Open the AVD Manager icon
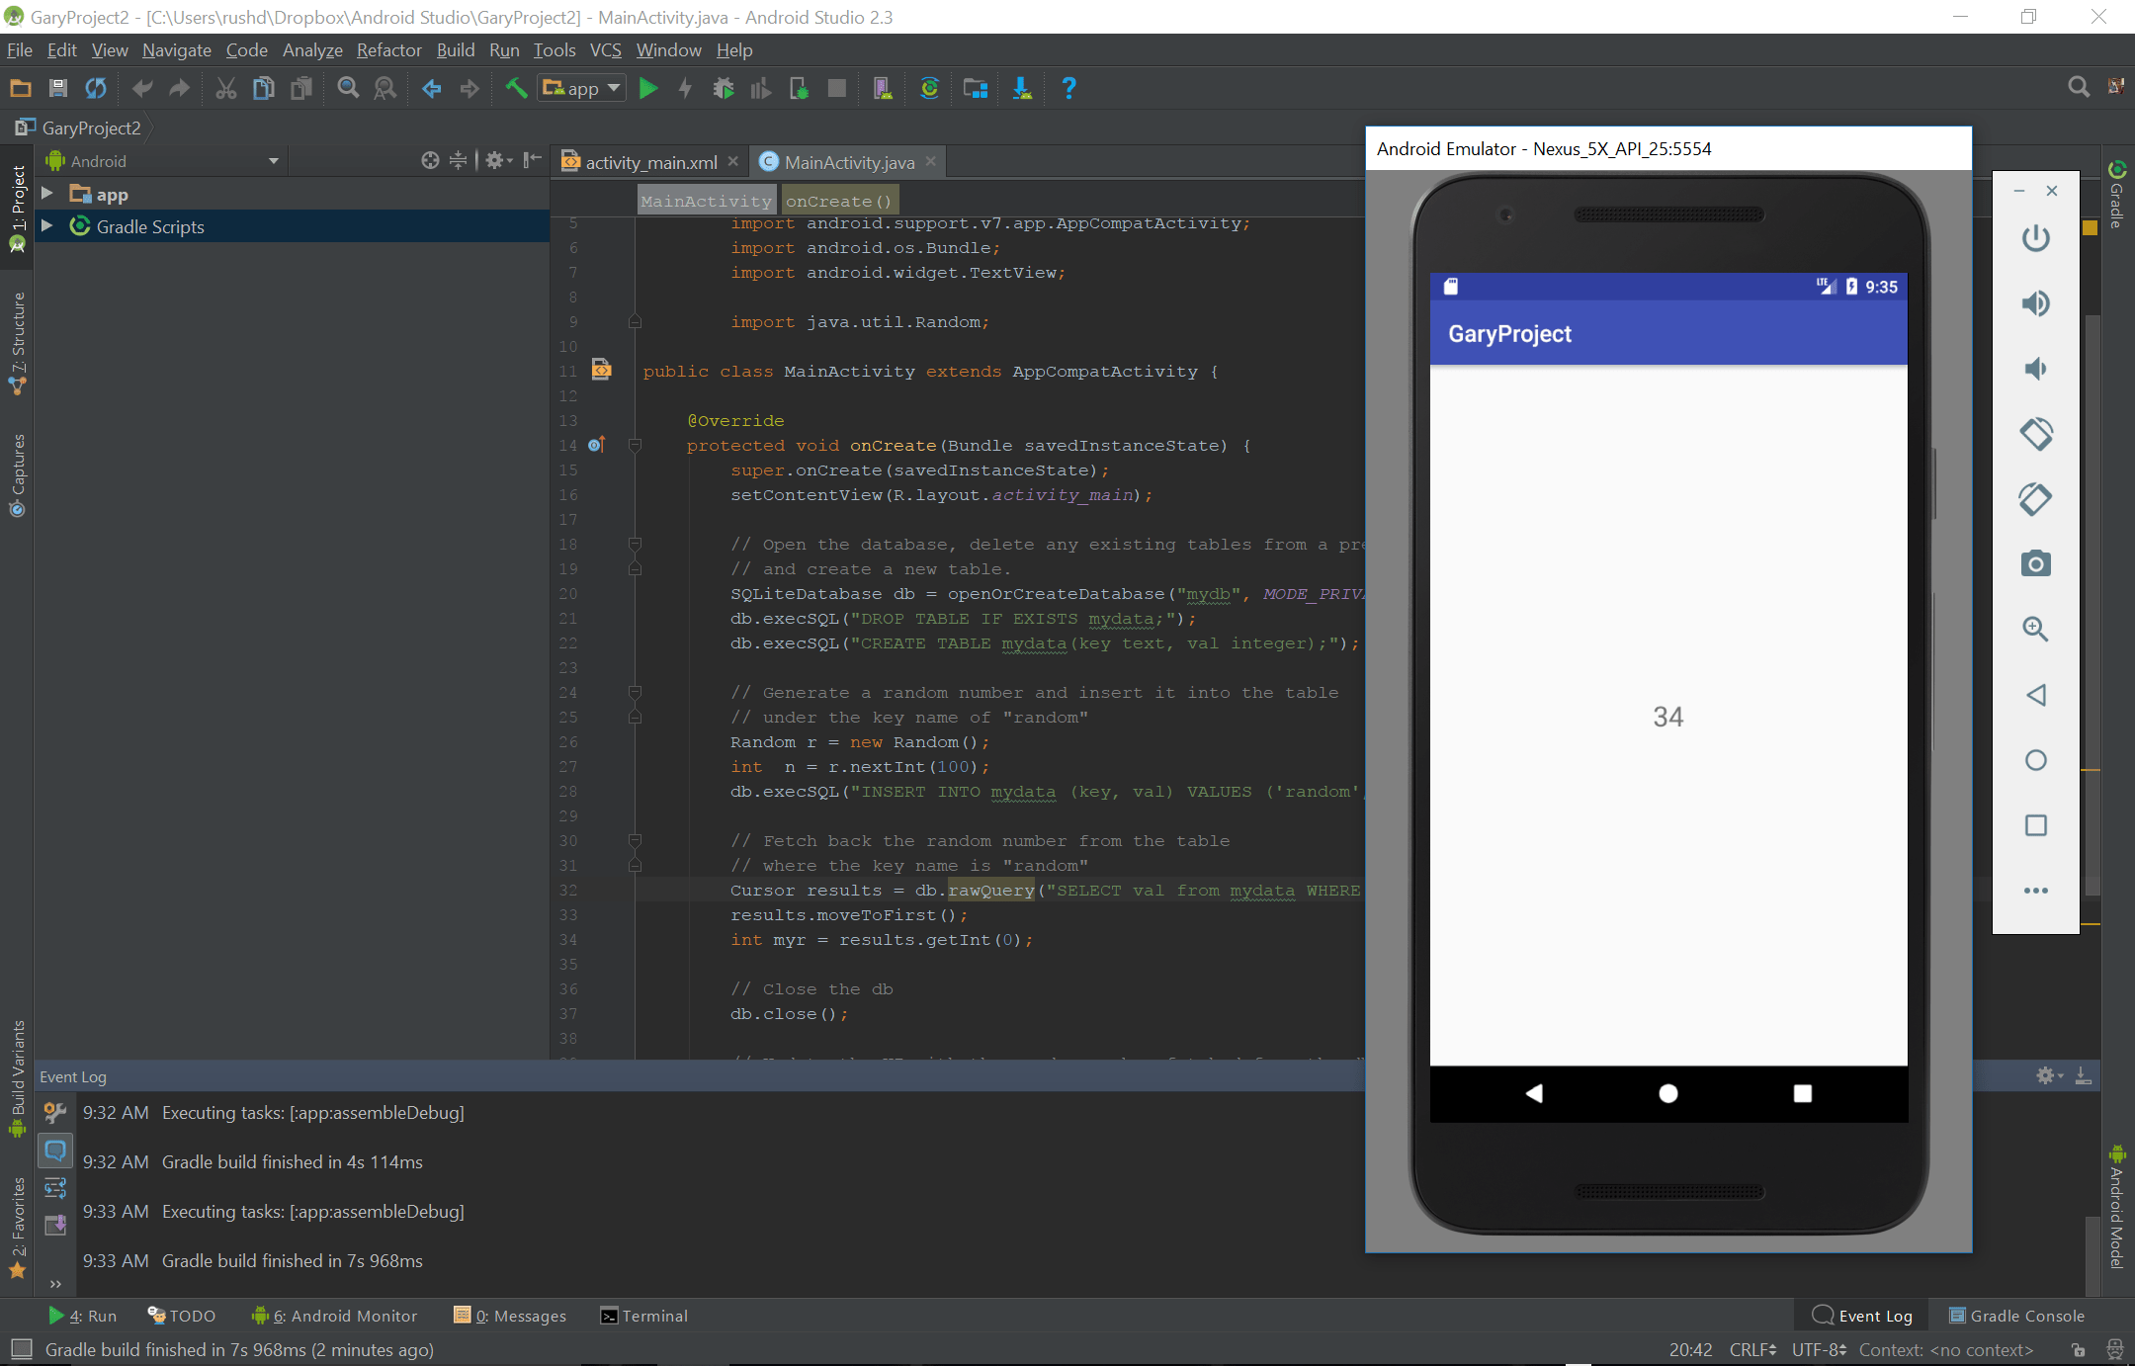 pos(882,89)
